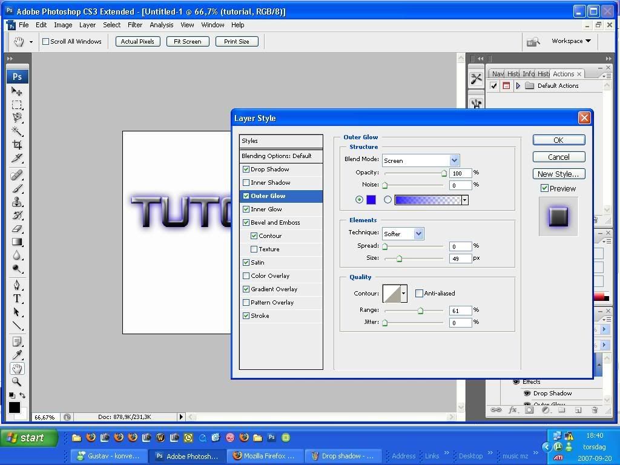Toggle the Satin checkbox
This screenshot has width=620, height=465.
coord(246,263)
